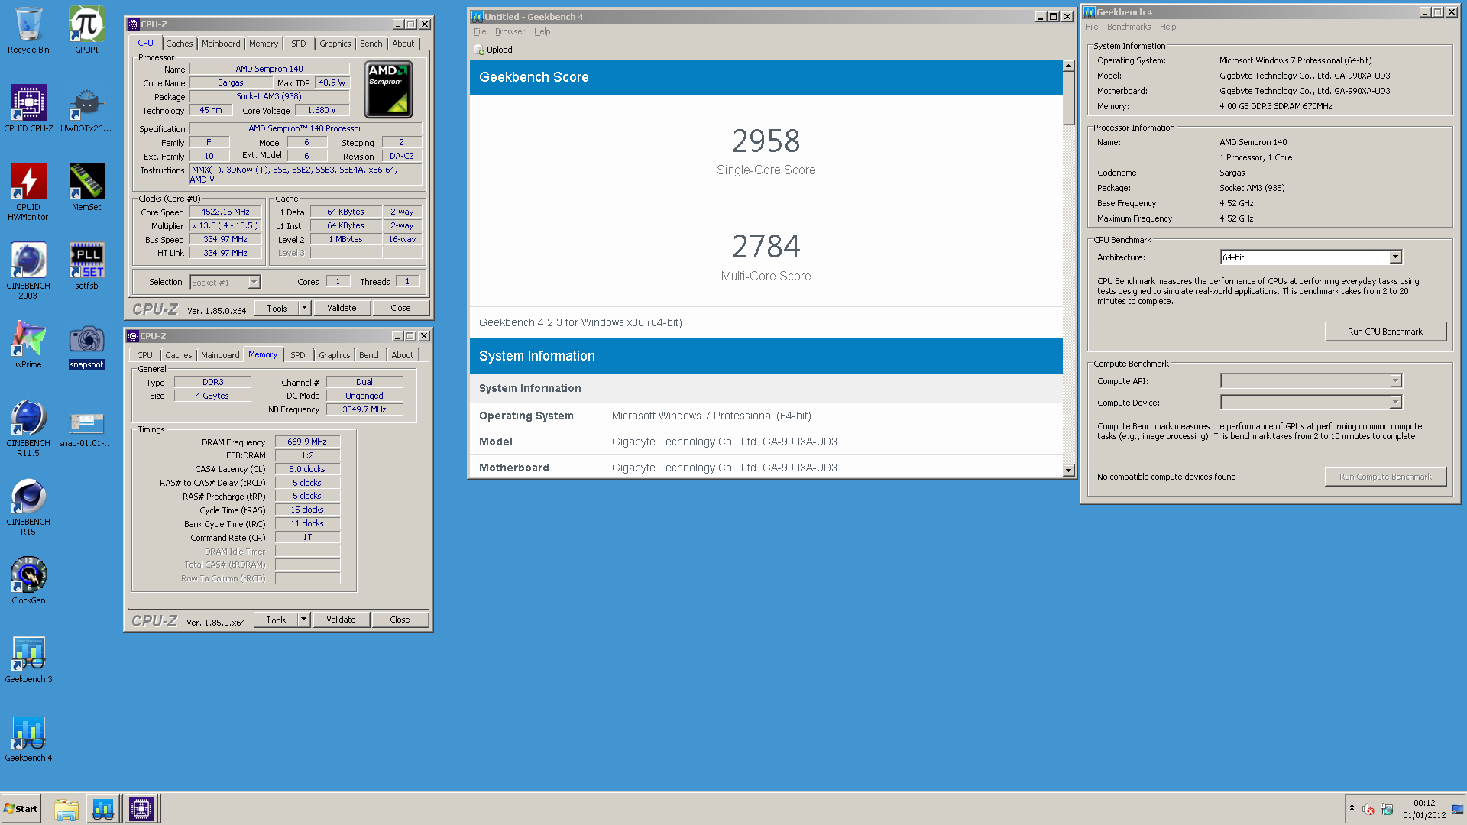Screen dimensions: 1467x825
Task: Switch to Geekbench taskbar button
Action: tap(103, 809)
